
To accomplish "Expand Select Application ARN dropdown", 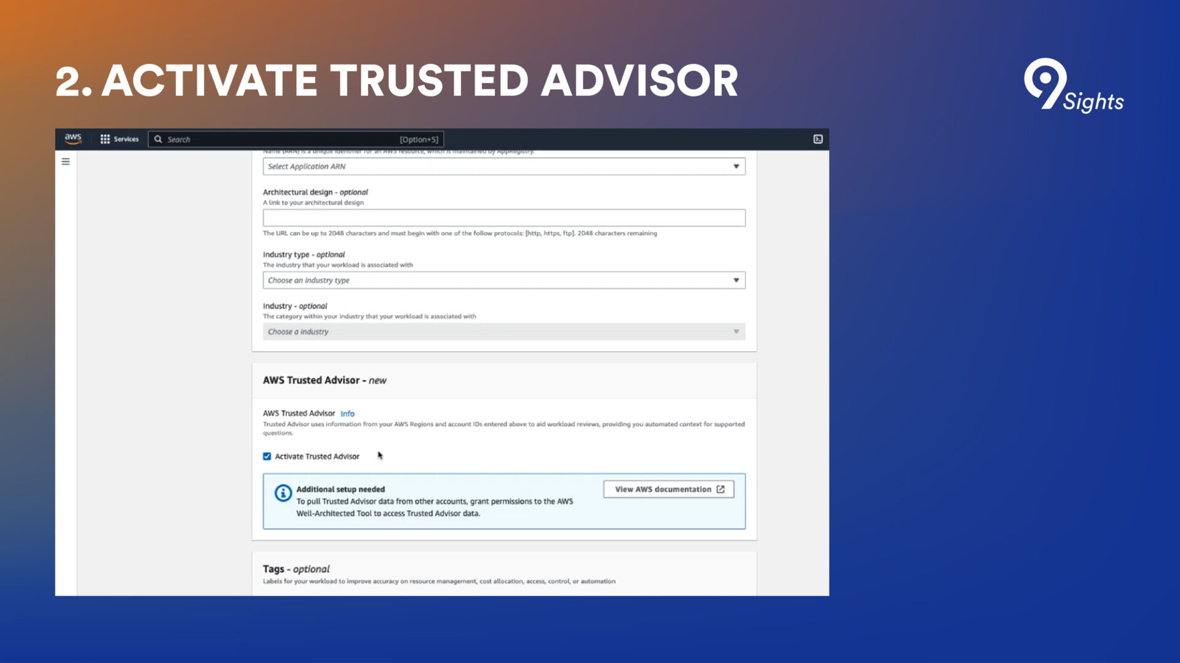I will click(504, 166).
